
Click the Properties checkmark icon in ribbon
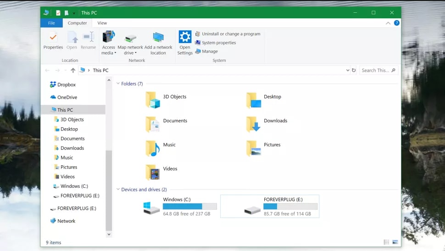click(x=53, y=37)
